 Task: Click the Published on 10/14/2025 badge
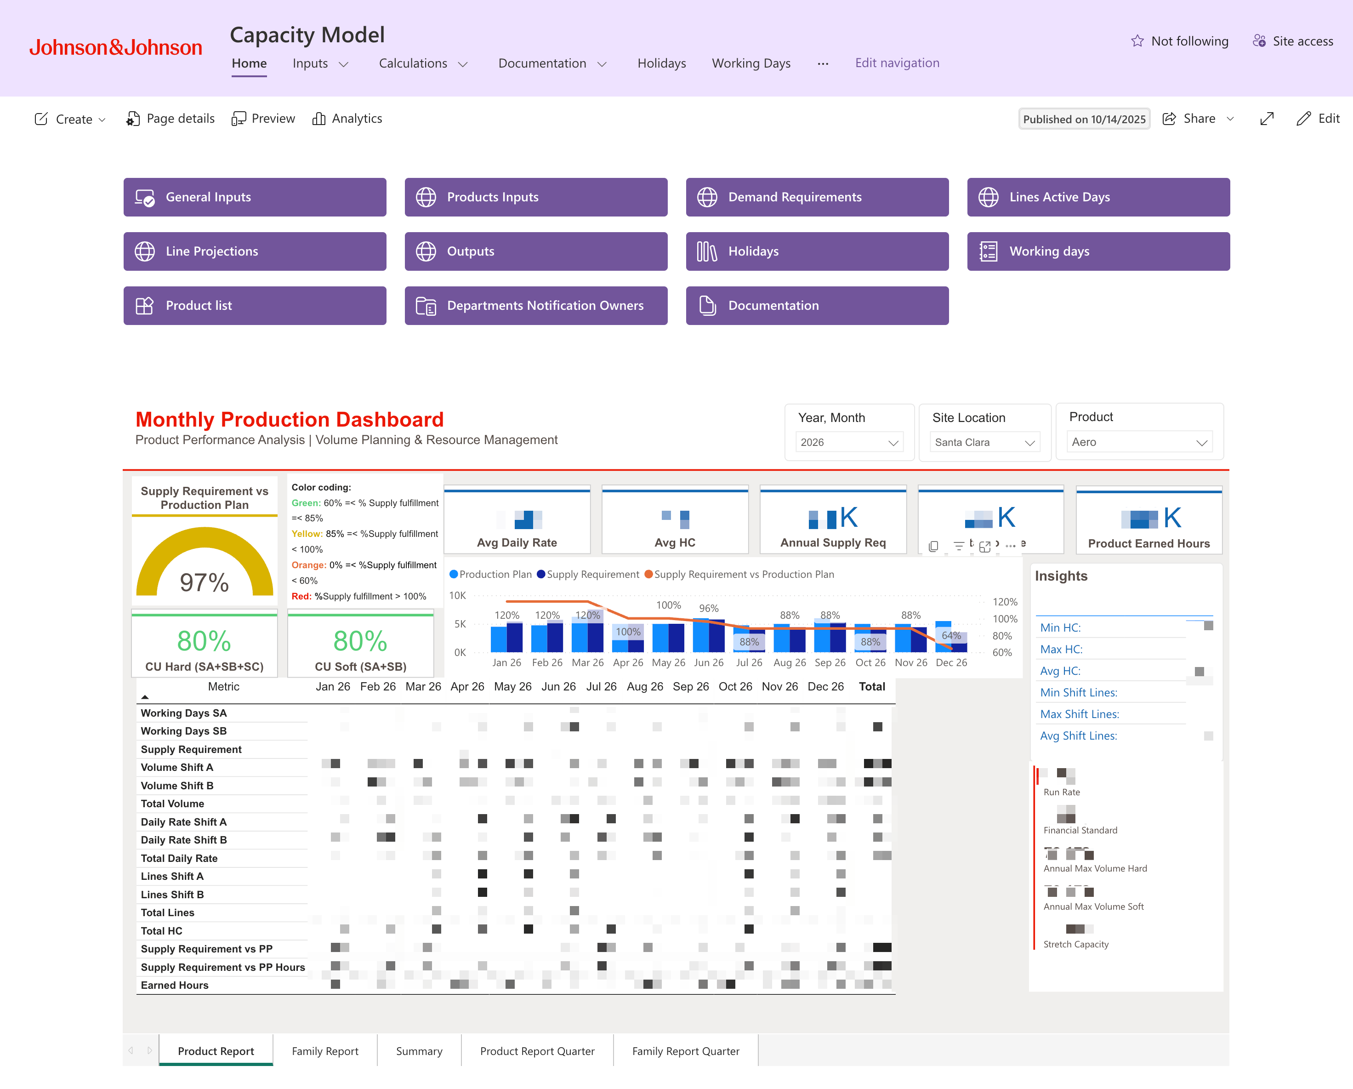click(1084, 119)
